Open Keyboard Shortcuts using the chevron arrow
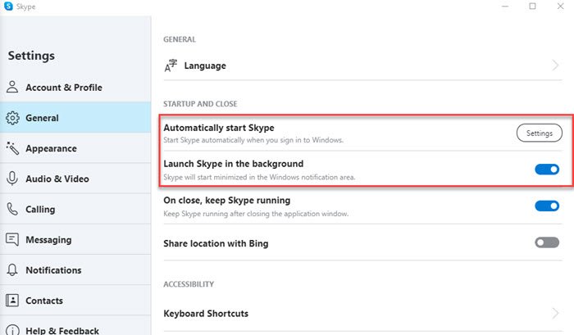Viewport: 574px width, 335px height. point(554,313)
